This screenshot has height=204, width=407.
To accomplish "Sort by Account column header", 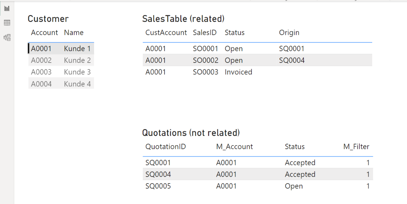I will 44,33.
